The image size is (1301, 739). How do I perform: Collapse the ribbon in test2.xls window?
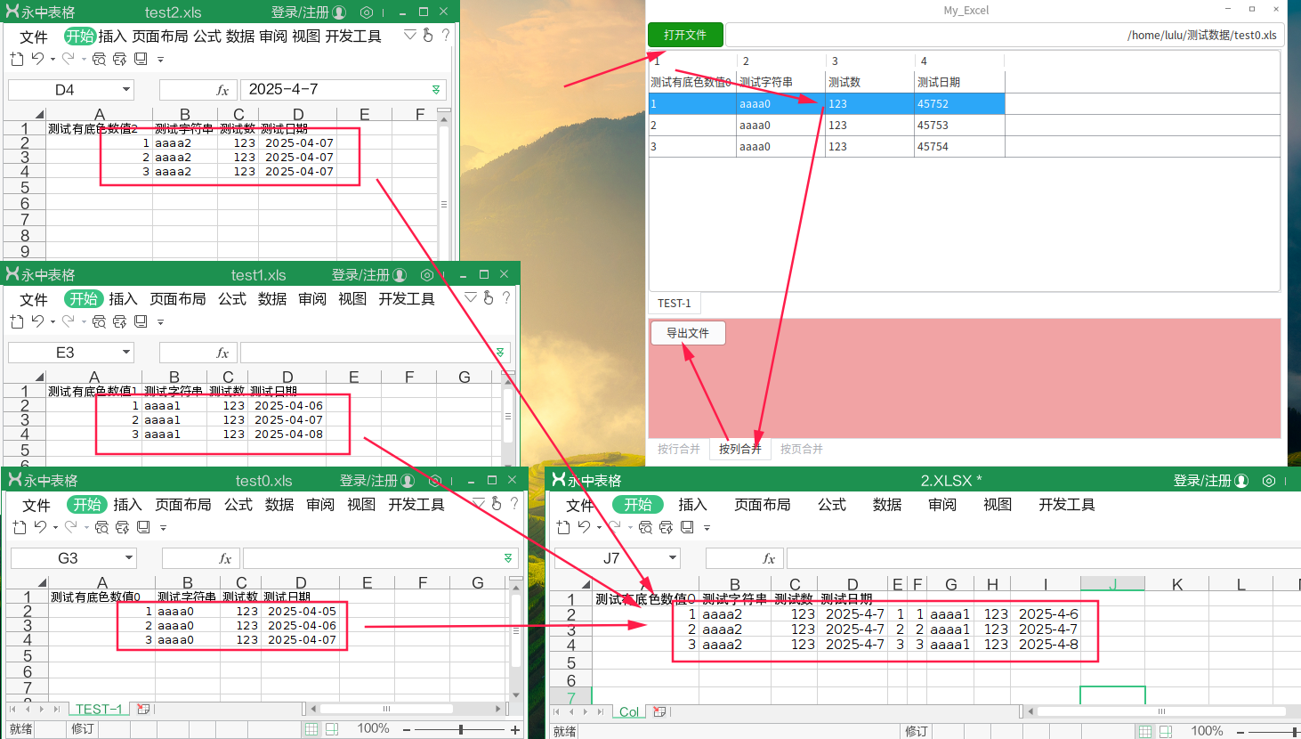point(410,36)
